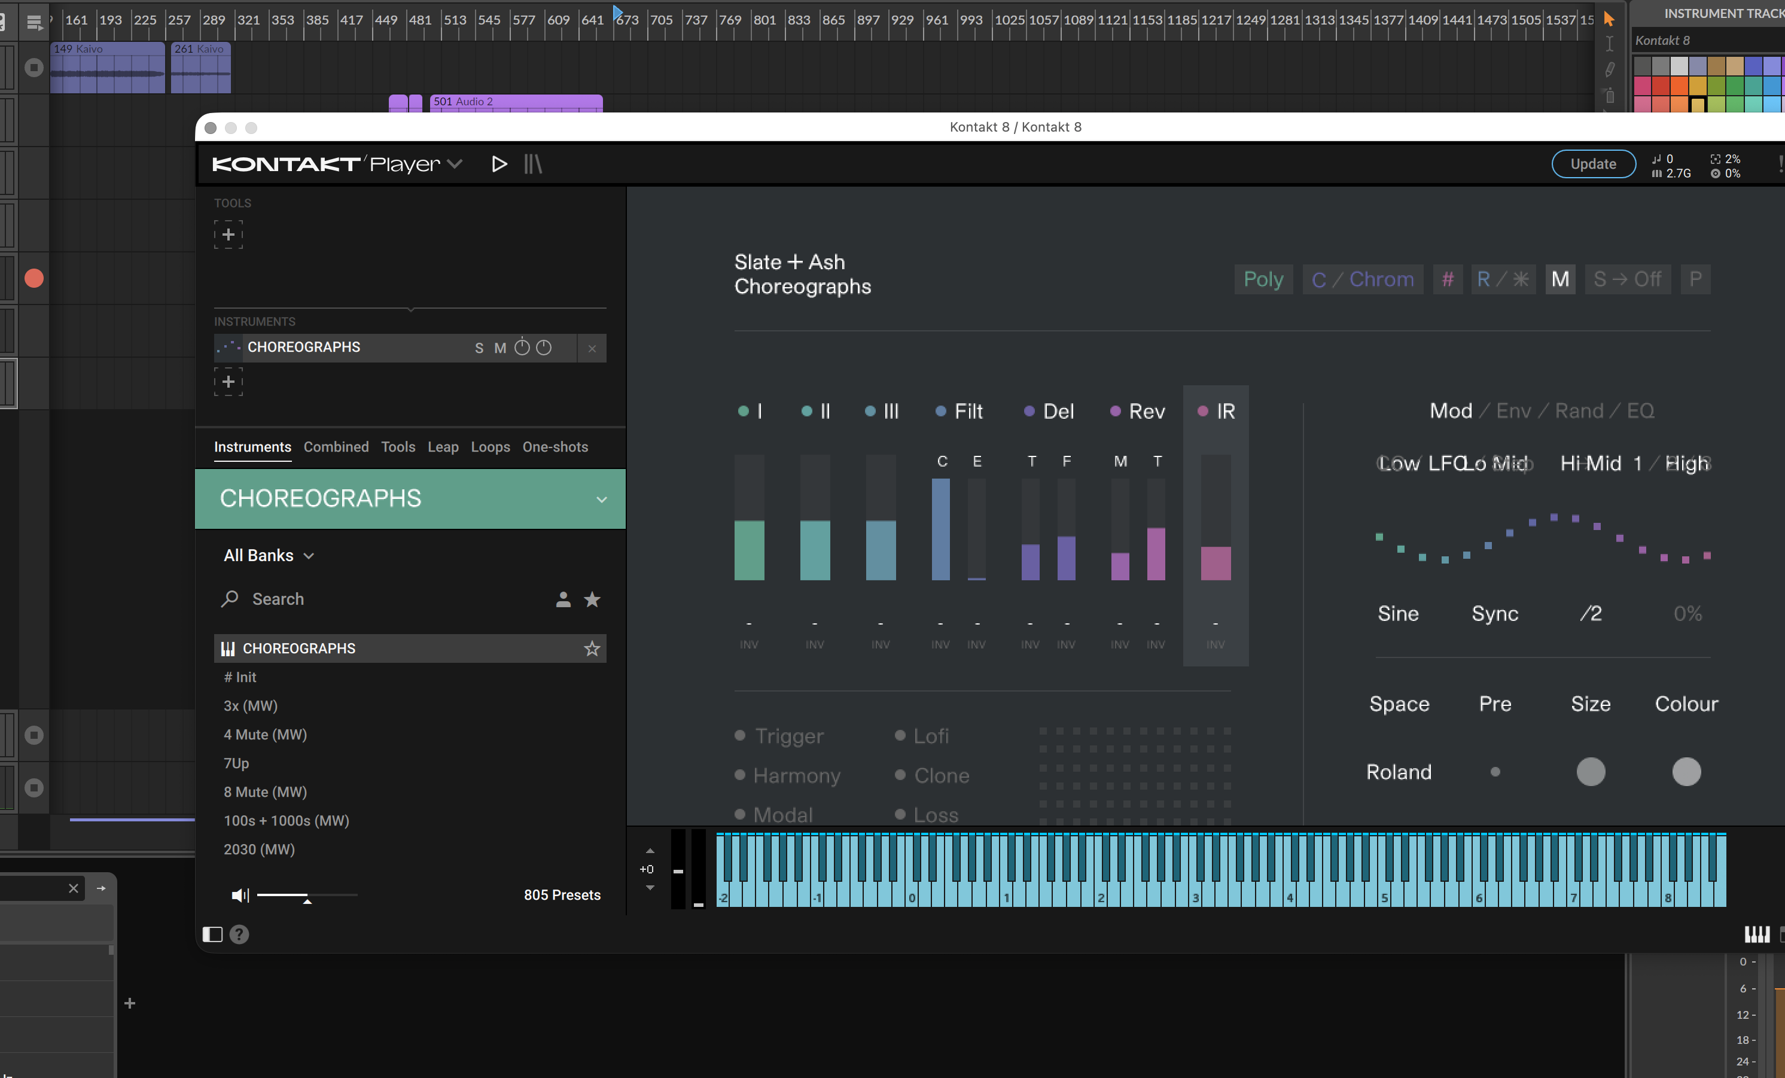Image resolution: width=1785 pixels, height=1078 pixels.
Task: Open the One-shots tab
Action: pos(555,447)
